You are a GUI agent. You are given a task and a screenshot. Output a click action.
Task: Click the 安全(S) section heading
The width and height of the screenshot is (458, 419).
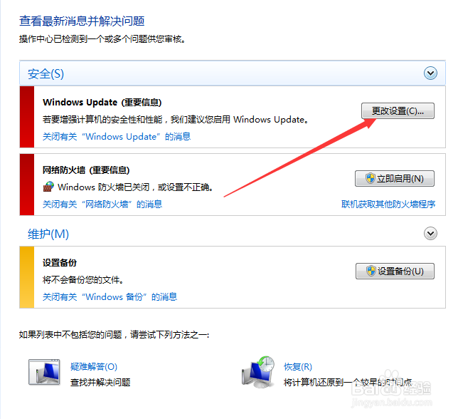tap(46, 73)
